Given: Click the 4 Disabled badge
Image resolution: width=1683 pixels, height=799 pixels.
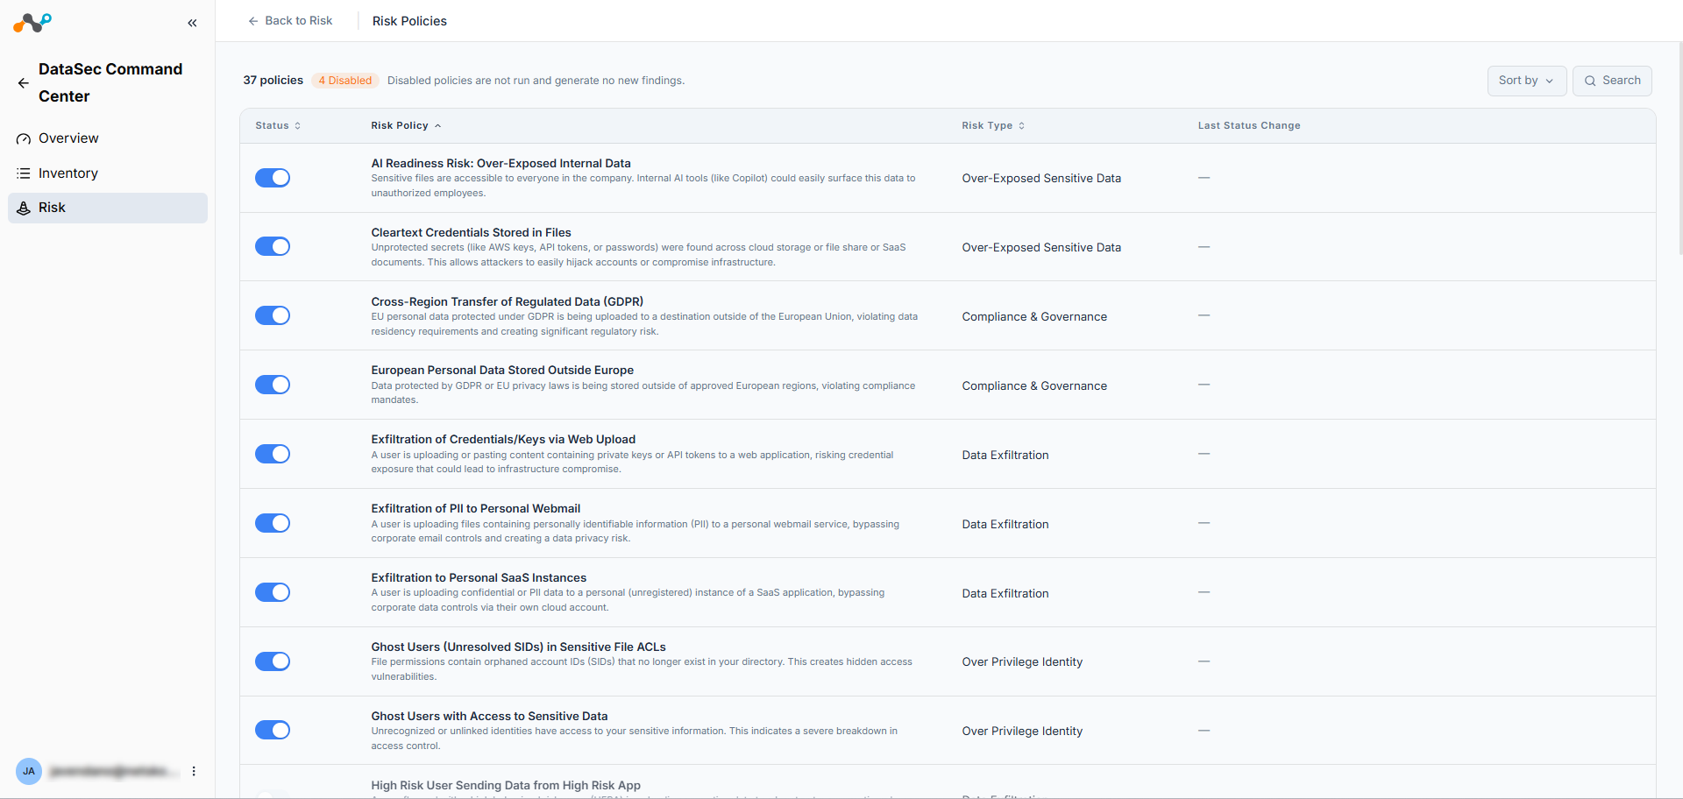Looking at the screenshot, I should click(x=345, y=81).
